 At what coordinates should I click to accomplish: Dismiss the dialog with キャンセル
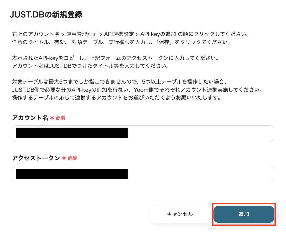[x=180, y=214]
